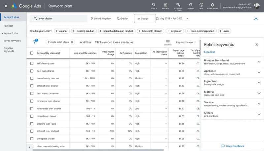Viewport: 264px width, 151px height.
Task: Click the horizontal scrollbar at bottom
Action: click(98, 150)
